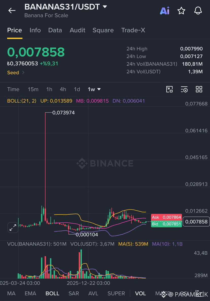Open the Seed tag chevron
This screenshot has width=210, height=301.
23,72
